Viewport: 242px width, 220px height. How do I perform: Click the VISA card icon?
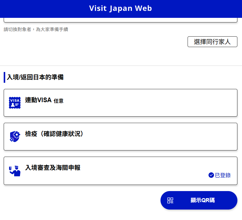click(x=15, y=103)
